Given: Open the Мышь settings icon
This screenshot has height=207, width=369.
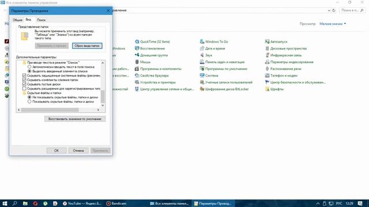Looking at the screenshot, I should click(x=137, y=62).
